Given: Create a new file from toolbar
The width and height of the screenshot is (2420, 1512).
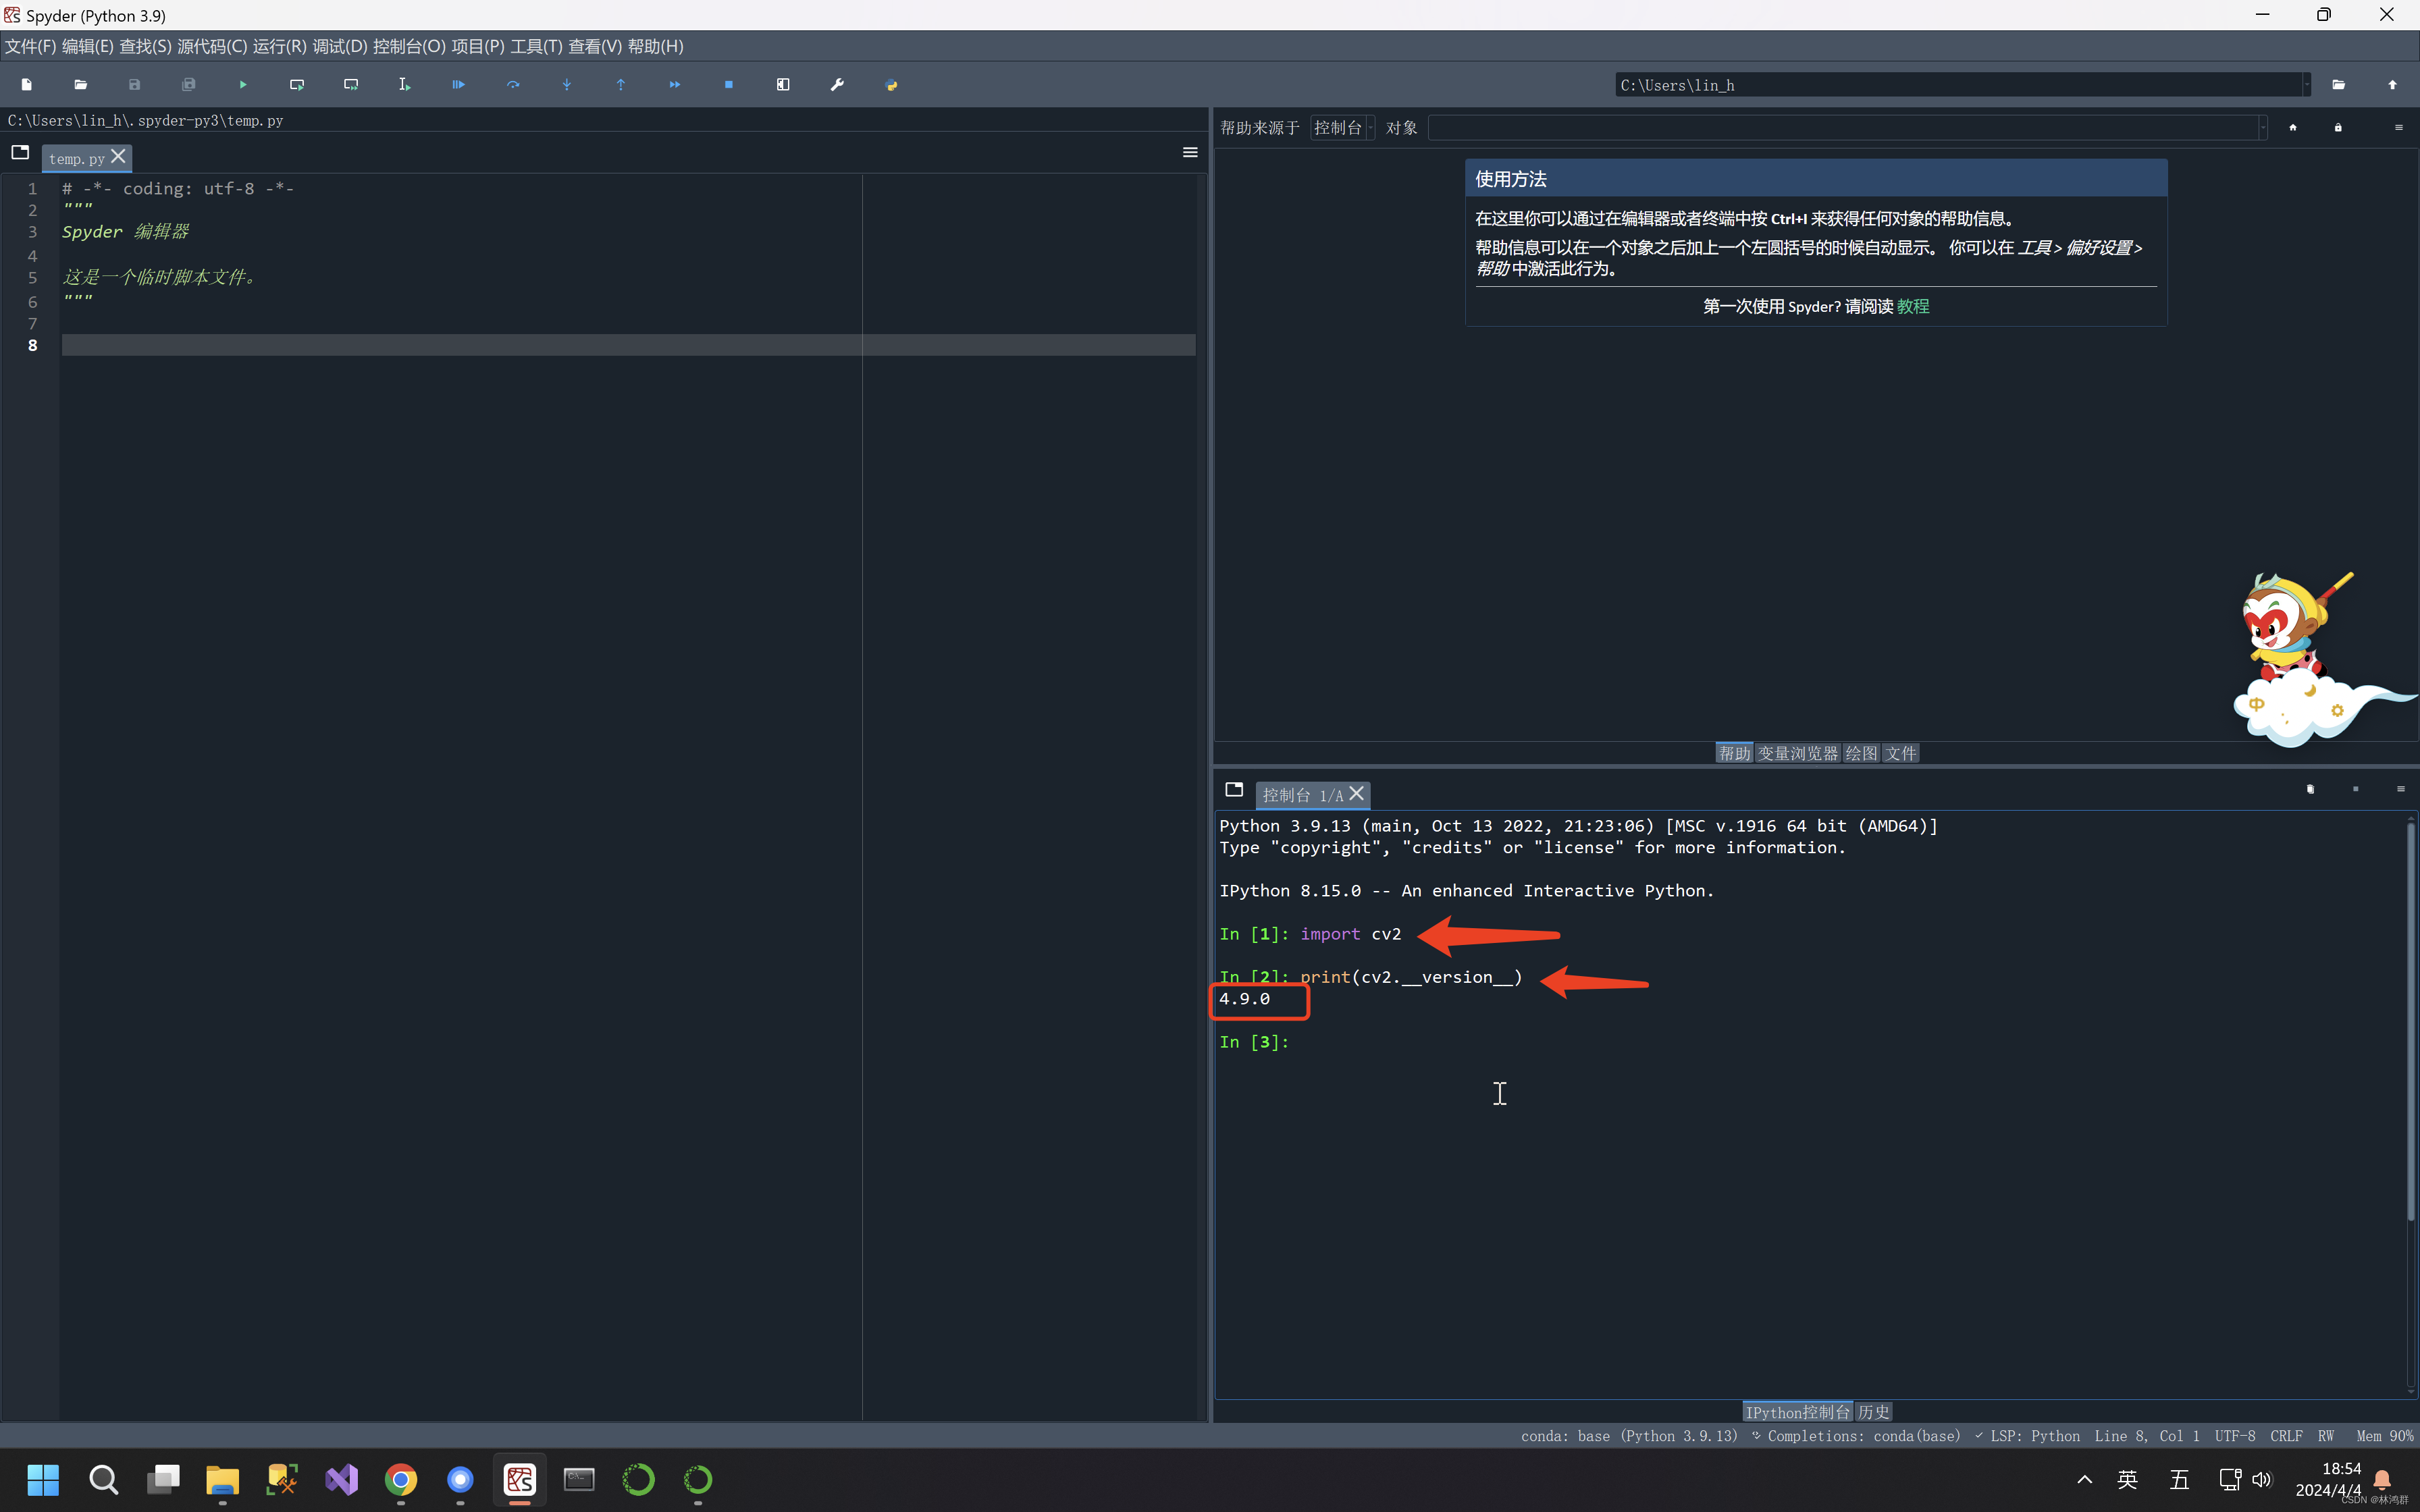Looking at the screenshot, I should [27, 85].
